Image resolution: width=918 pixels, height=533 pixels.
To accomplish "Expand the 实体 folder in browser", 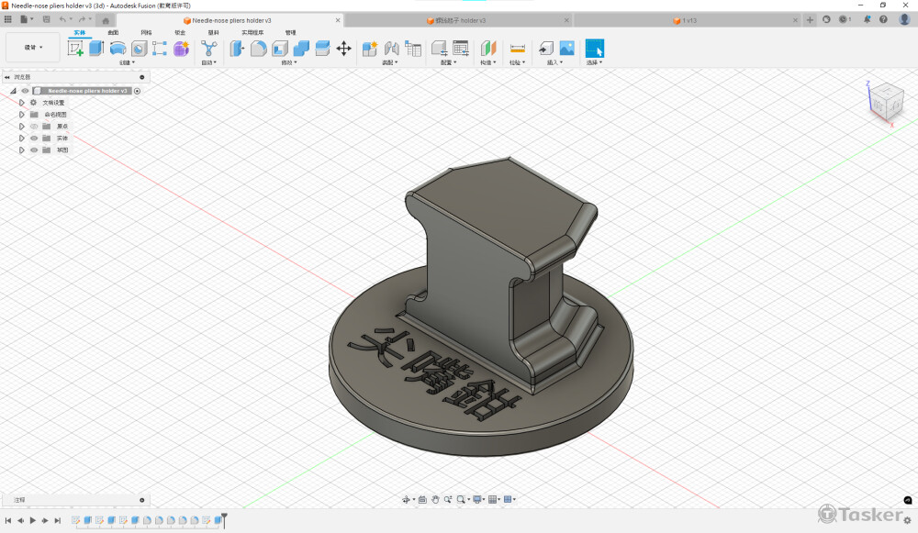I will [x=21, y=139].
